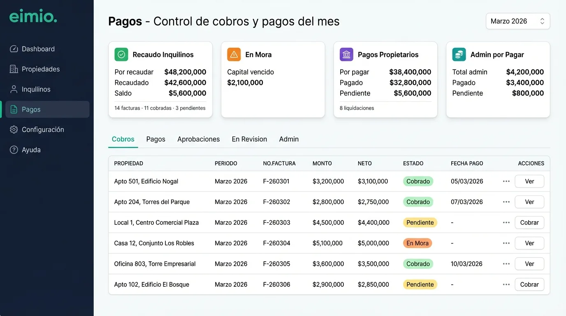Select the Propiedades building icon

[x=13, y=69]
